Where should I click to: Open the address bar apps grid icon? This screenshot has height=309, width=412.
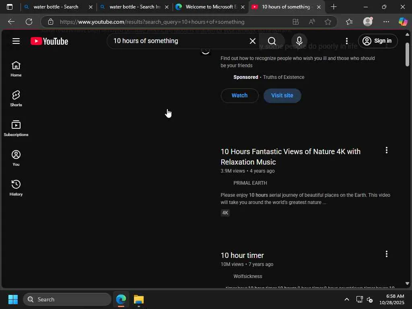point(296,22)
